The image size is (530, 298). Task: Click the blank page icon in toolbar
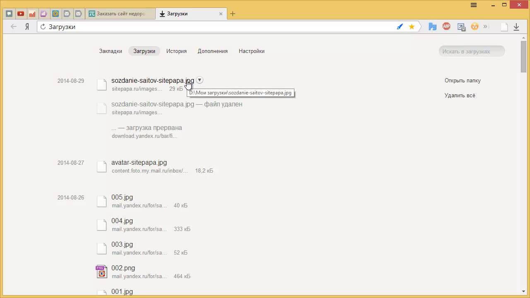tap(504, 27)
